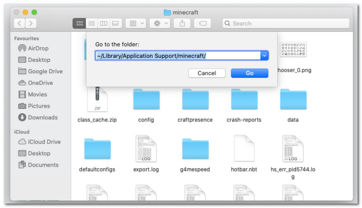The width and height of the screenshot is (362, 208).
Task: Open the gear action menu
Action: coord(160,23)
